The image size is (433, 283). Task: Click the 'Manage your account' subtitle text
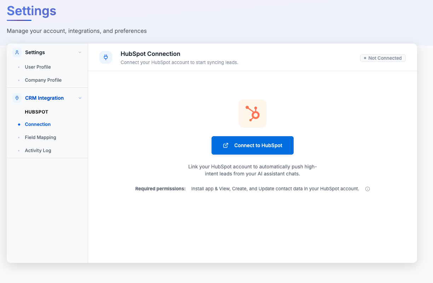(x=77, y=31)
